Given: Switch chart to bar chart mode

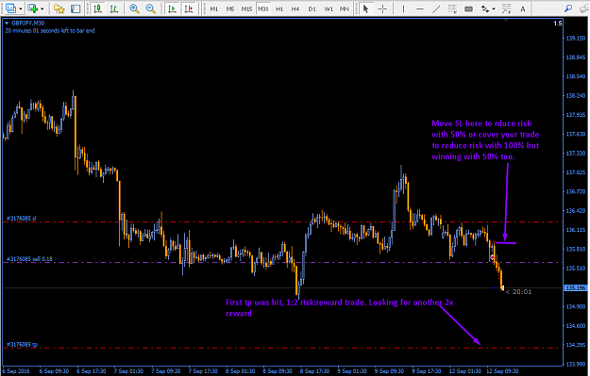Looking at the screenshot, I should pyautogui.click(x=113, y=8).
